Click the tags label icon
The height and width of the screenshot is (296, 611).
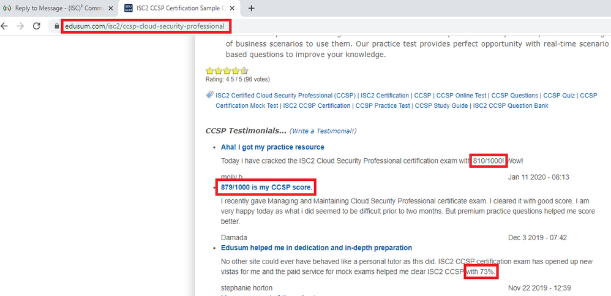tap(210, 95)
